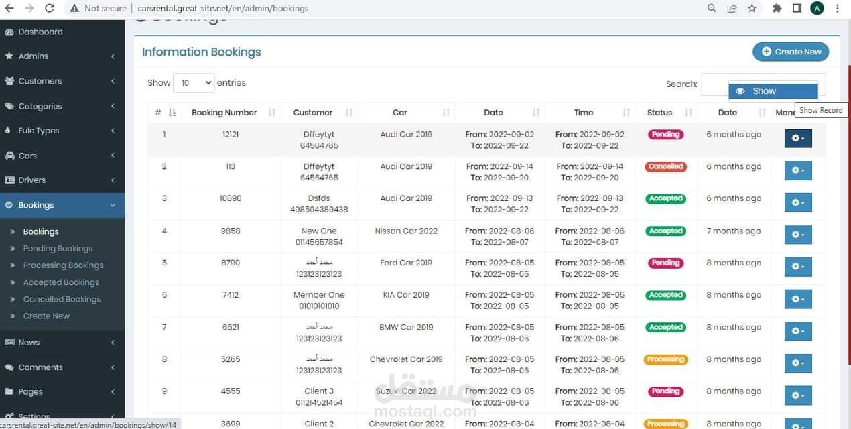
Task: Collapse the Bookings sidebar menu
Action: 62,205
